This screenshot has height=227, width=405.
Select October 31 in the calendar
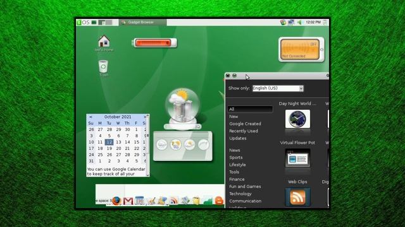[x=91, y=161]
